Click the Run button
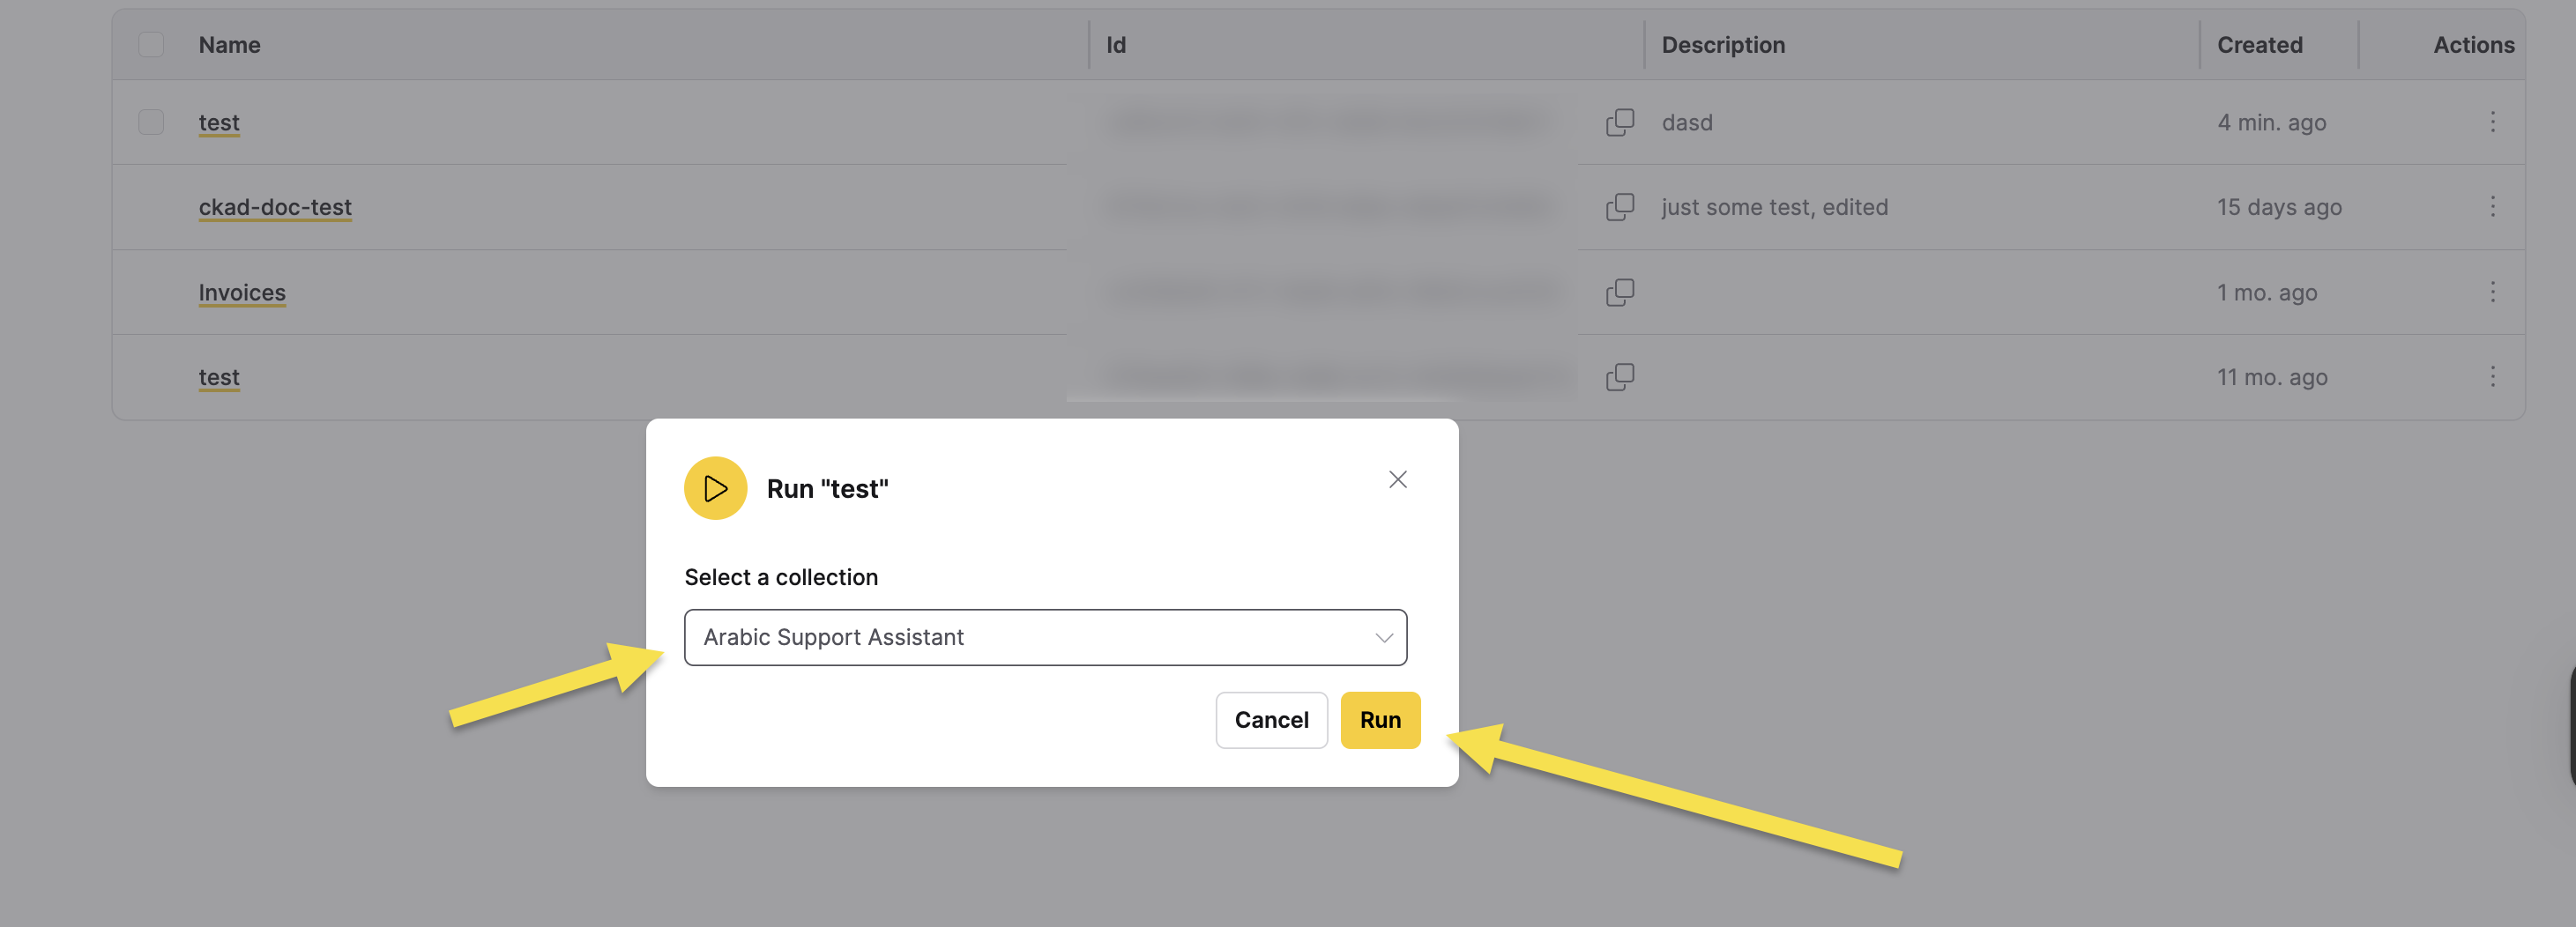 (x=1380, y=720)
